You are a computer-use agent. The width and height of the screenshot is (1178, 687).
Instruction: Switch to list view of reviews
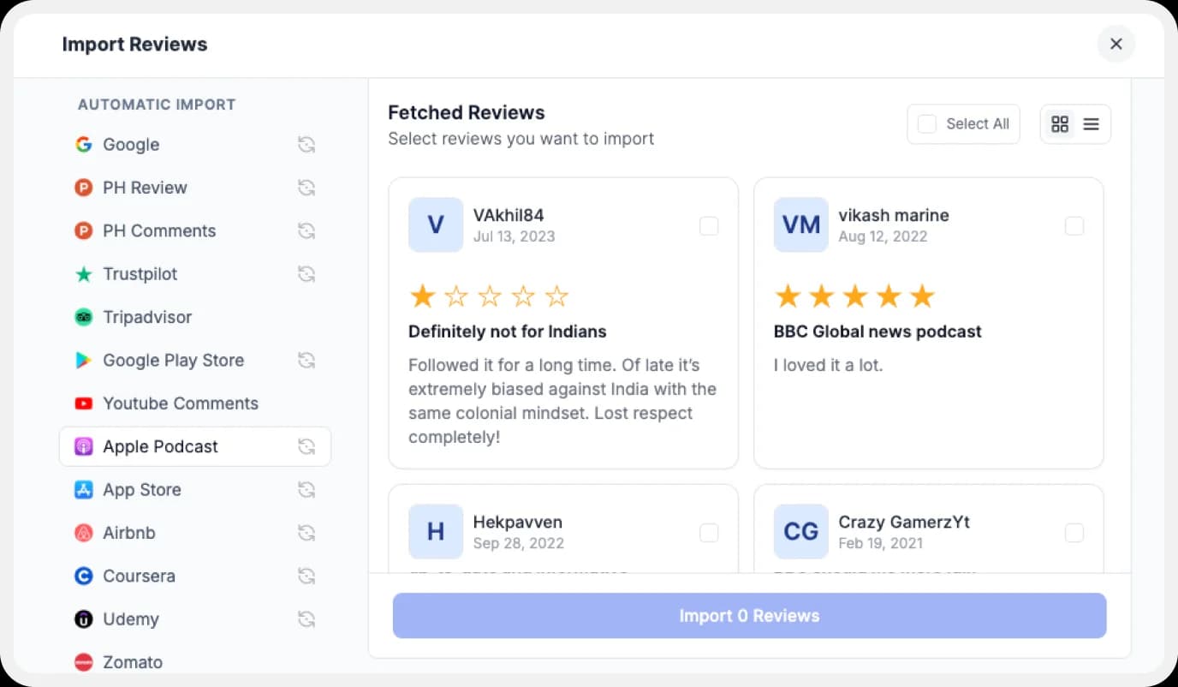[1091, 123]
